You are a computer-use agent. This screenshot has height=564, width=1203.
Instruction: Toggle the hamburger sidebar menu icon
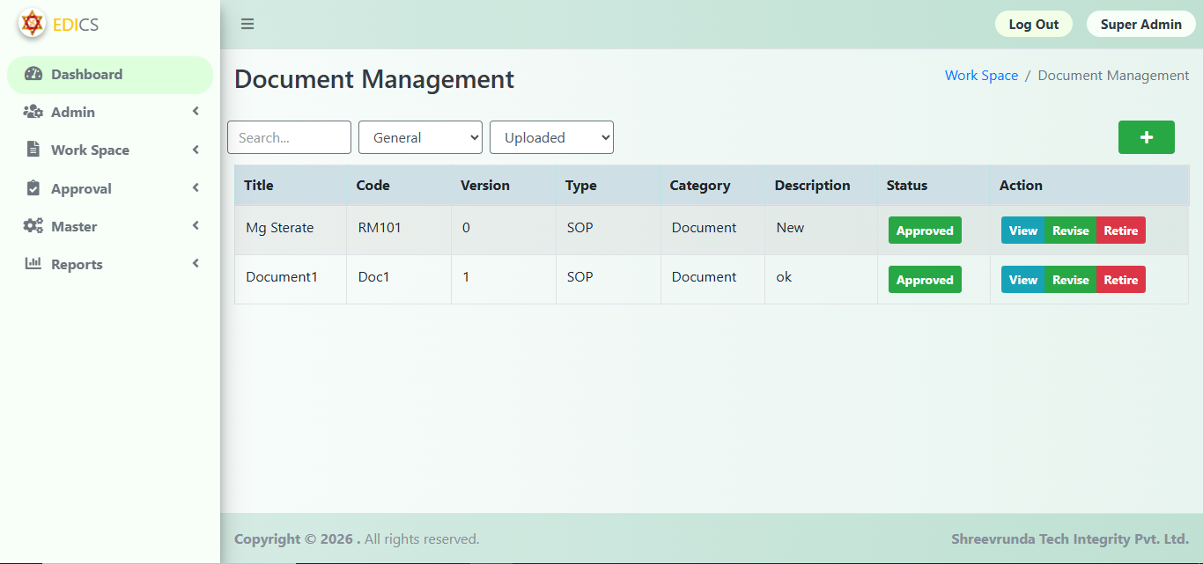pos(247,24)
